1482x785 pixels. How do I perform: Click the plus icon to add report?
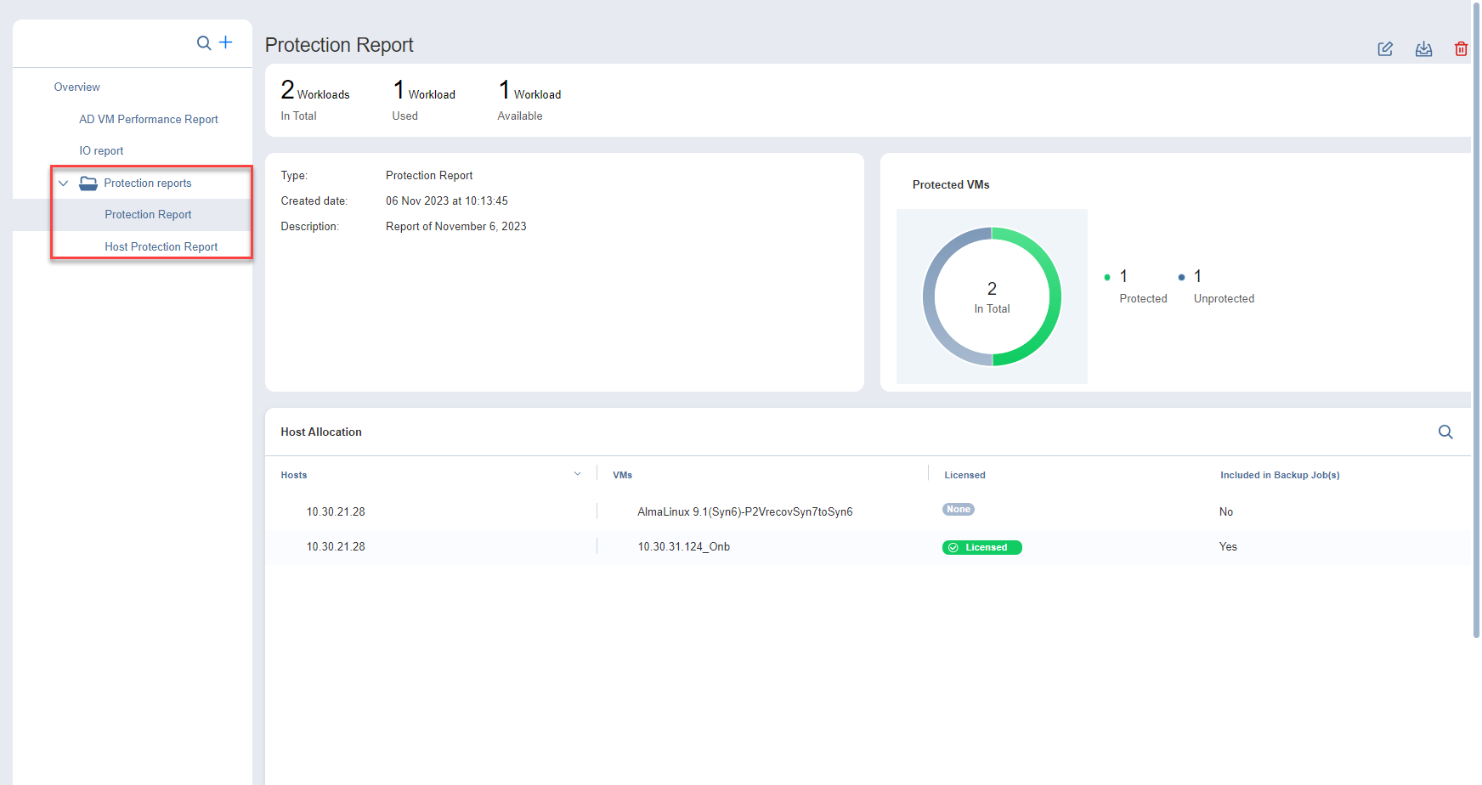[226, 42]
